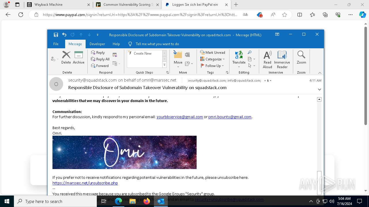Undo the last action in Outlook

[x=64, y=35]
